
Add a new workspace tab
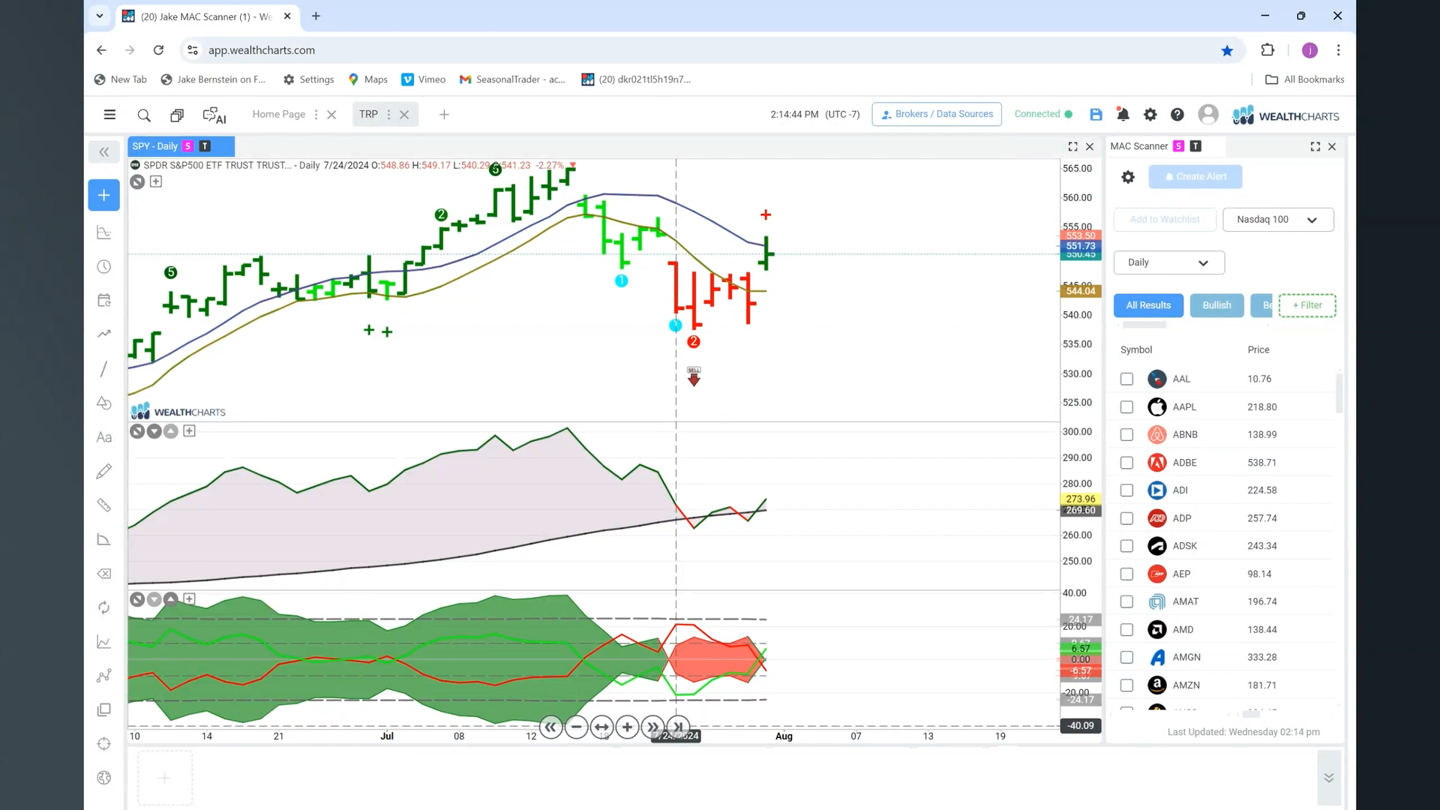click(x=444, y=115)
